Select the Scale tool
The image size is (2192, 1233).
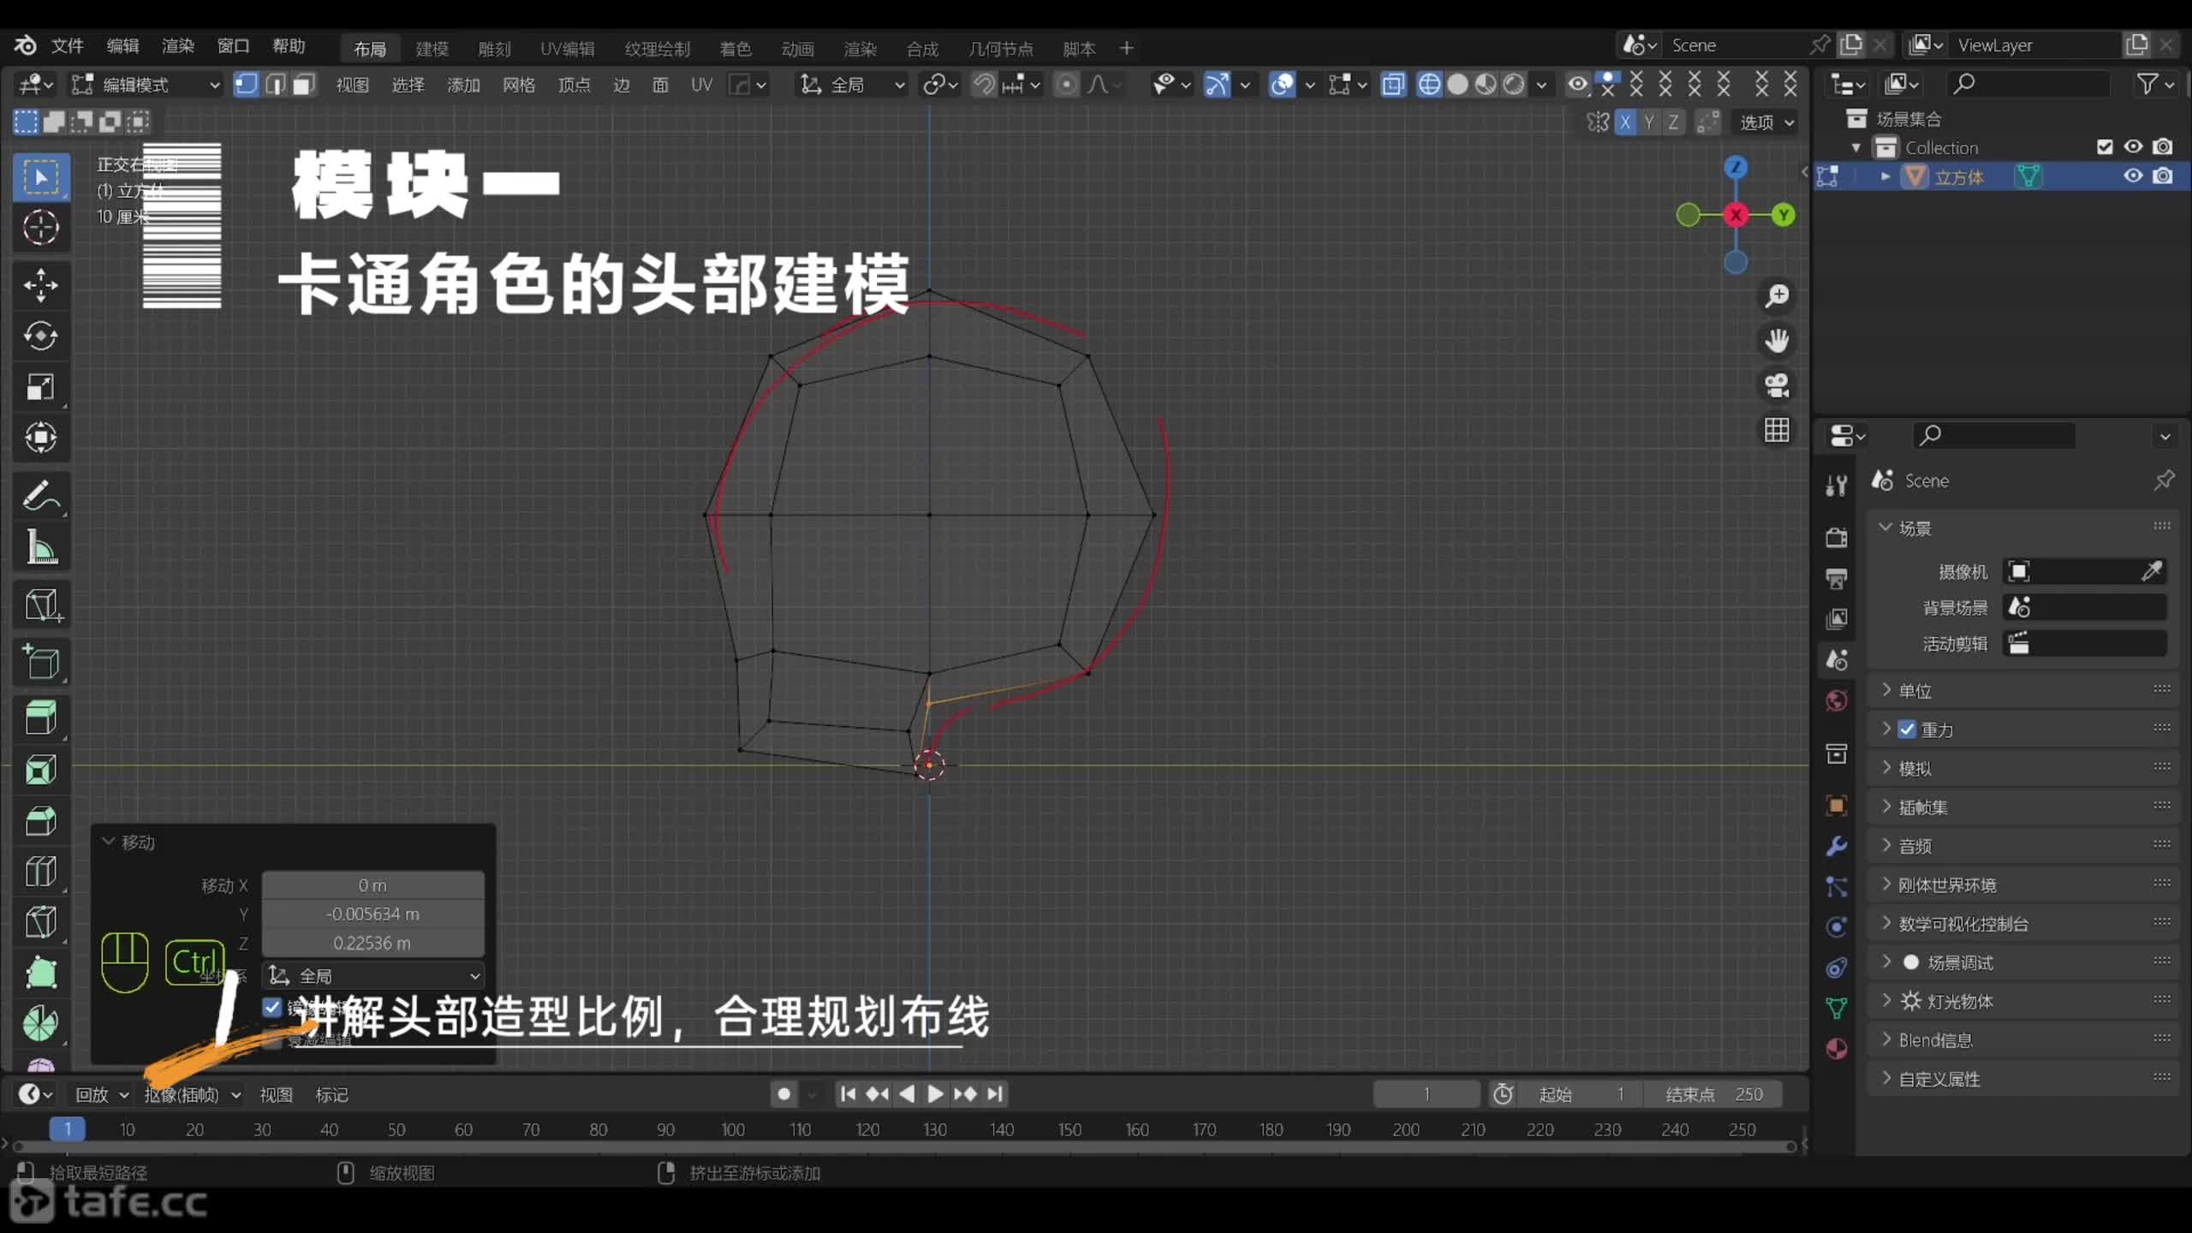(x=41, y=387)
